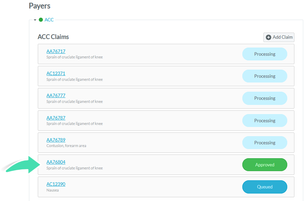Select the ACC payer label
The width and height of the screenshot is (307, 201).
(49, 20)
